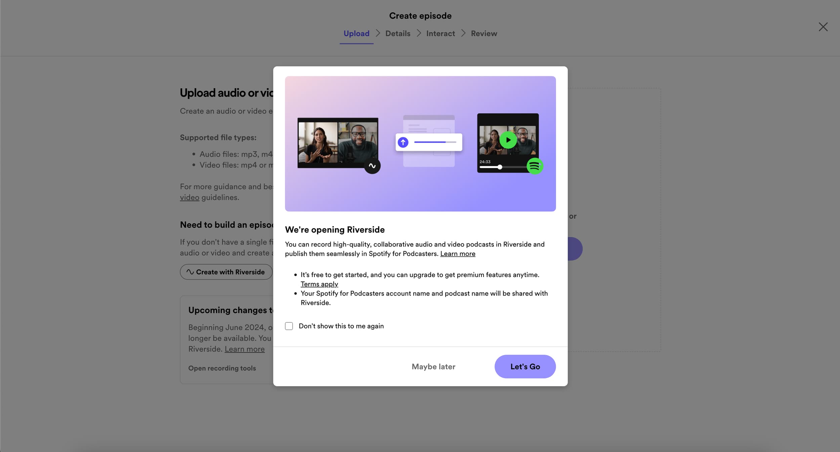
Task: Open the Terms apply link
Action: coord(319,284)
